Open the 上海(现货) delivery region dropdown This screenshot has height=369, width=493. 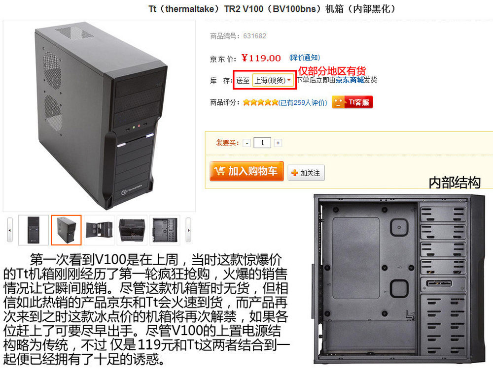pos(273,80)
